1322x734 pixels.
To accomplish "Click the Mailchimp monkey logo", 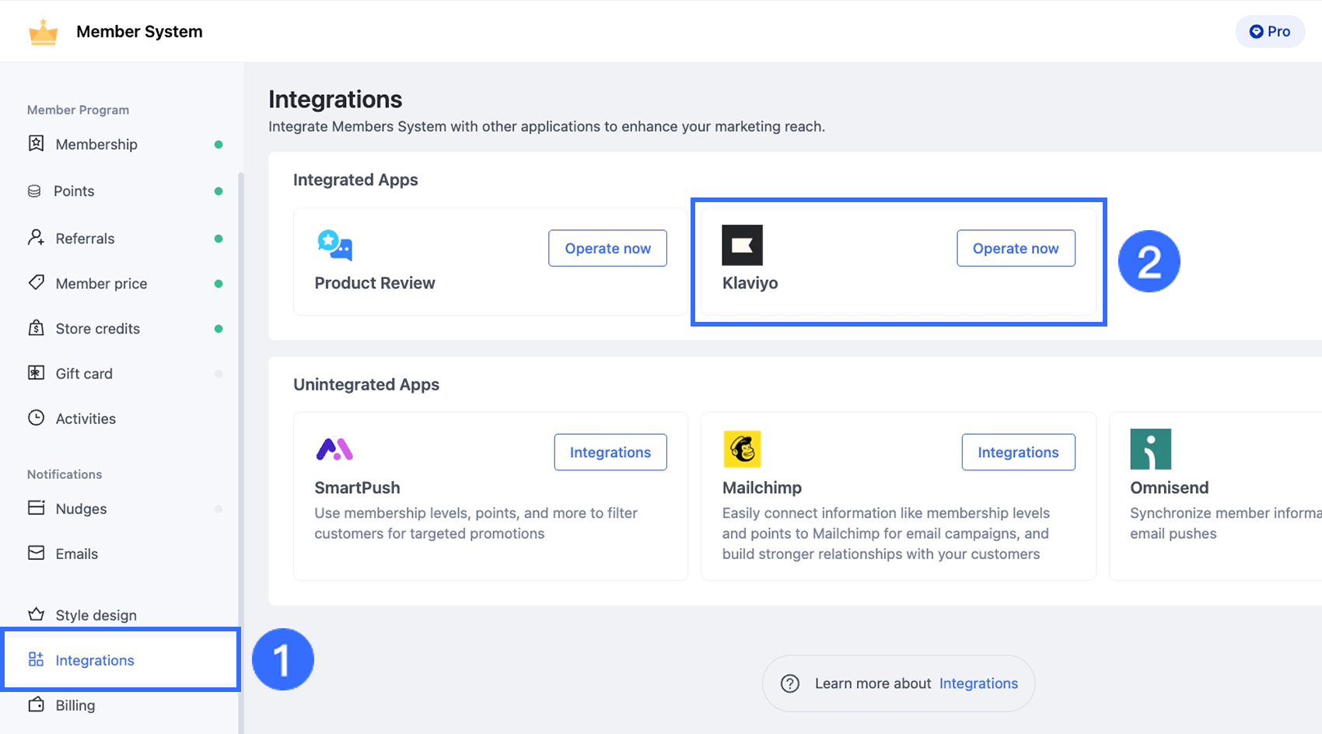I will (742, 449).
